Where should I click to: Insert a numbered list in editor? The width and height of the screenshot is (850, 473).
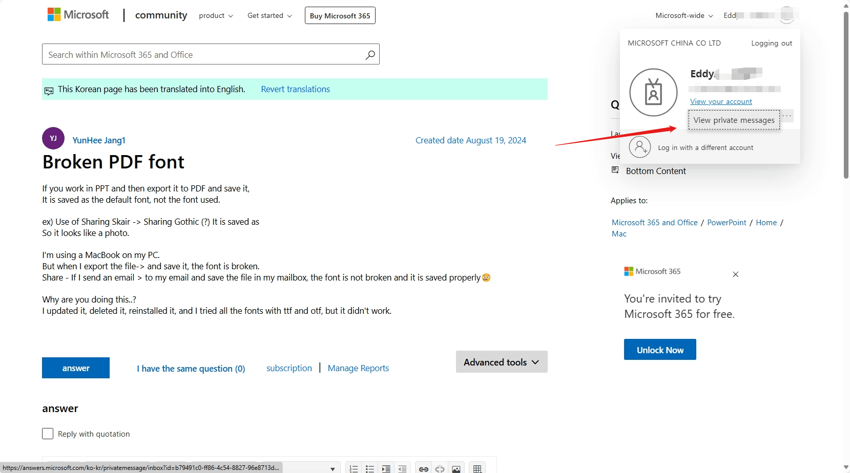(x=354, y=469)
